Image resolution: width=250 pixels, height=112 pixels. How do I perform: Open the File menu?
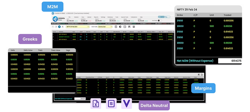pos(70,17)
